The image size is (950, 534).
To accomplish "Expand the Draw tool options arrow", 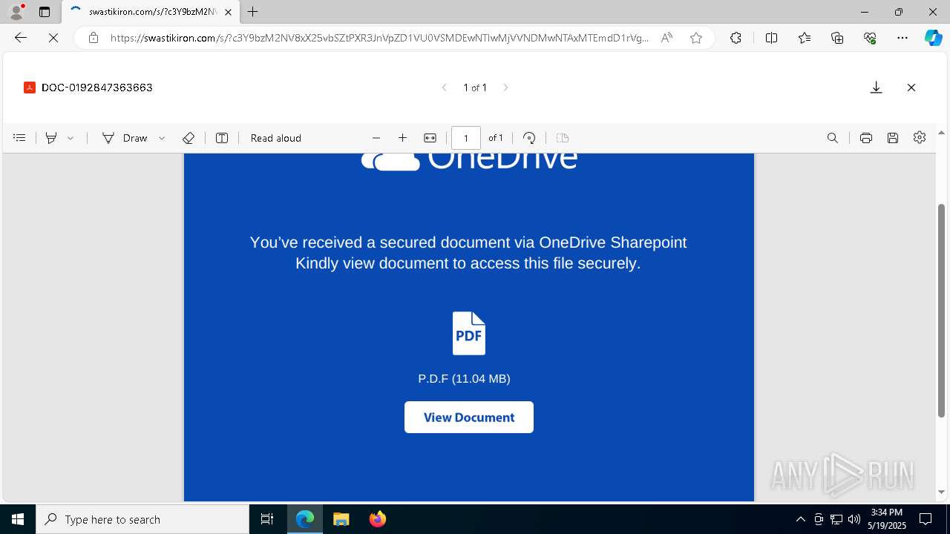I will 162,138.
